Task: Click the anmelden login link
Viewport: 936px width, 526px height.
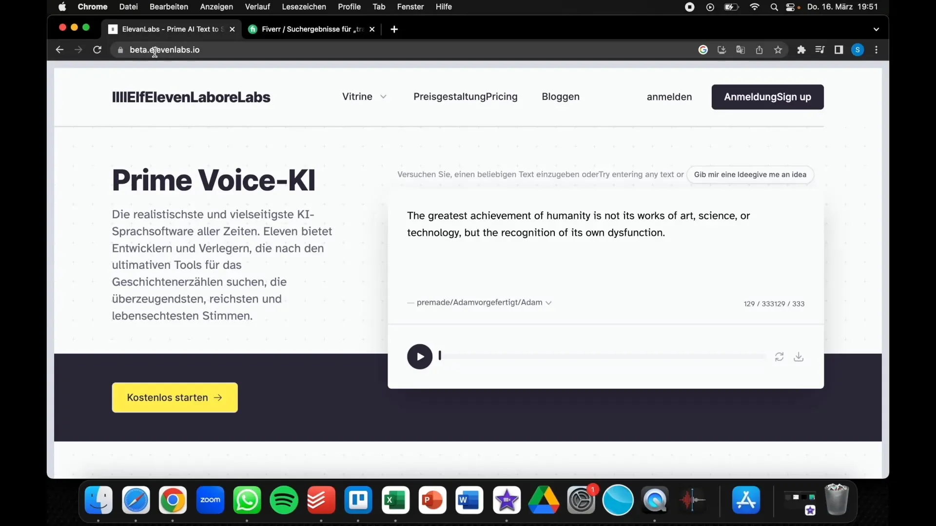Action: (x=669, y=97)
